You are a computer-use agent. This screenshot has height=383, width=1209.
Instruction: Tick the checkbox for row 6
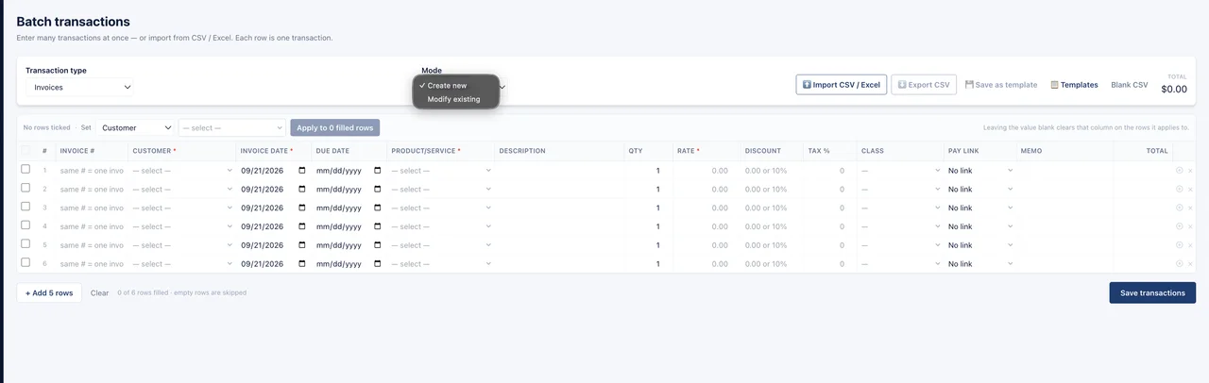coord(26,262)
